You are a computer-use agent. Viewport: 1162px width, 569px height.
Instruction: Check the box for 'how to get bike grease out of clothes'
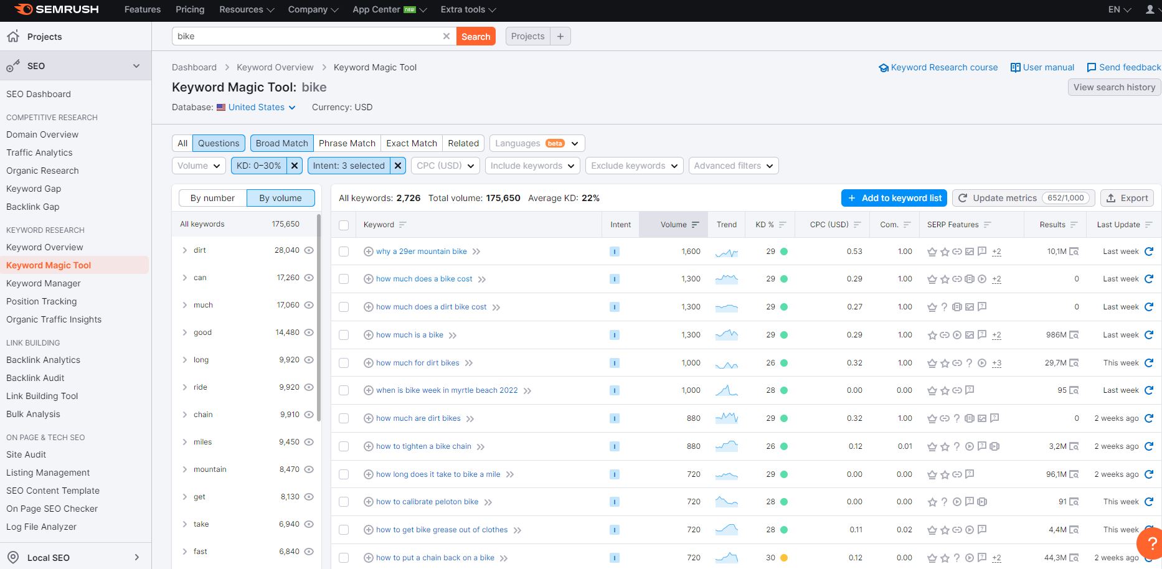[x=344, y=530]
